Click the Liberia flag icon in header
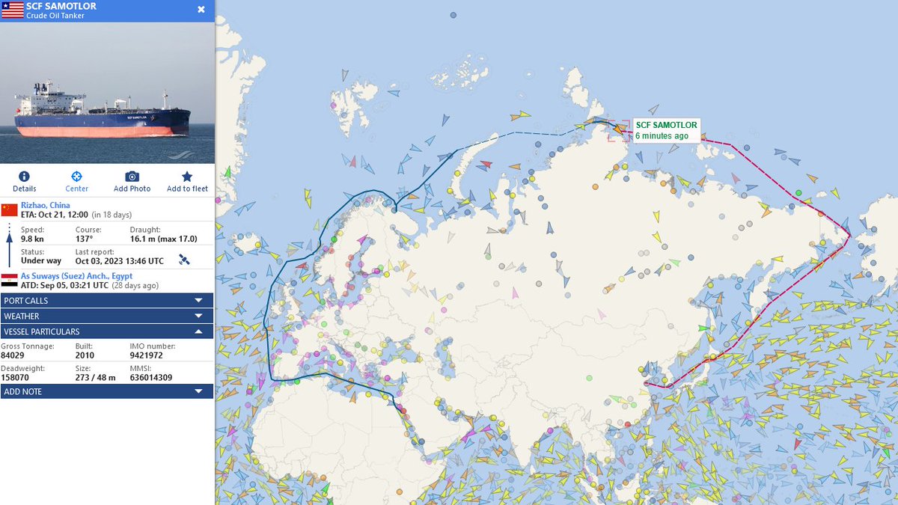This screenshot has width=898, height=505. tap(12, 10)
